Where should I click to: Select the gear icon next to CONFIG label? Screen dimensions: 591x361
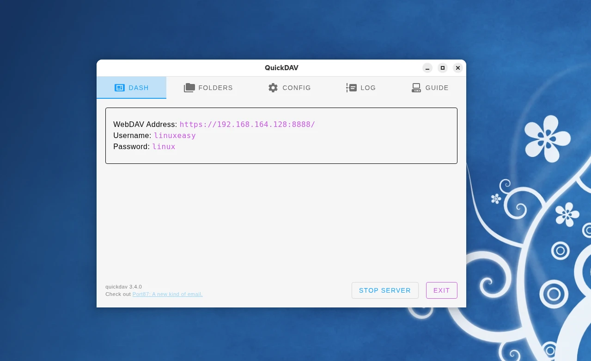tap(273, 88)
